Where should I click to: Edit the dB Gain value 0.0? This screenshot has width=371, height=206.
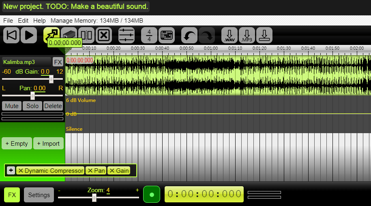[x=45, y=72]
